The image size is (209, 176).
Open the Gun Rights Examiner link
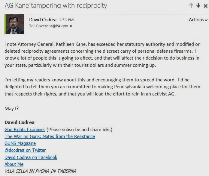point(25,130)
